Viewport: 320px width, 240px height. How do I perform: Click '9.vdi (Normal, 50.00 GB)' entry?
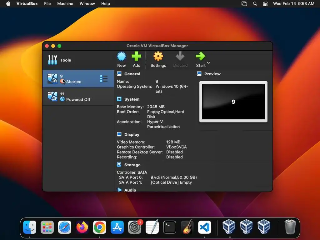tap(174, 177)
